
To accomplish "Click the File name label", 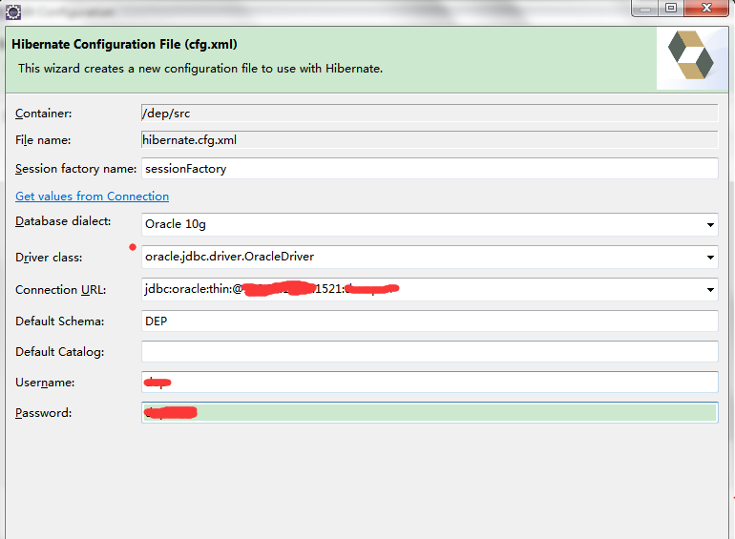I will click(43, 140).
